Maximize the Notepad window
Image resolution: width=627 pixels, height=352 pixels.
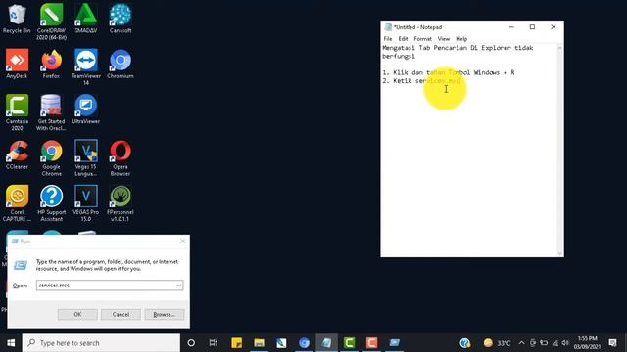click(532, 27)
